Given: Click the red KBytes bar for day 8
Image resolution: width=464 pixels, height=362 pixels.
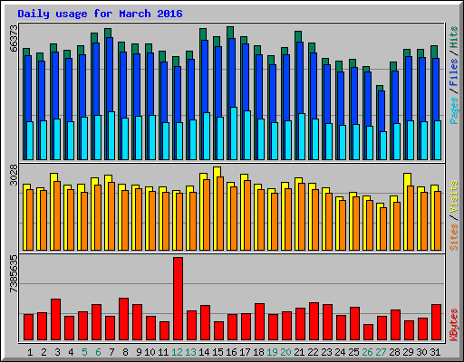Looking at the screenshot, I should [x=123, y=319].
